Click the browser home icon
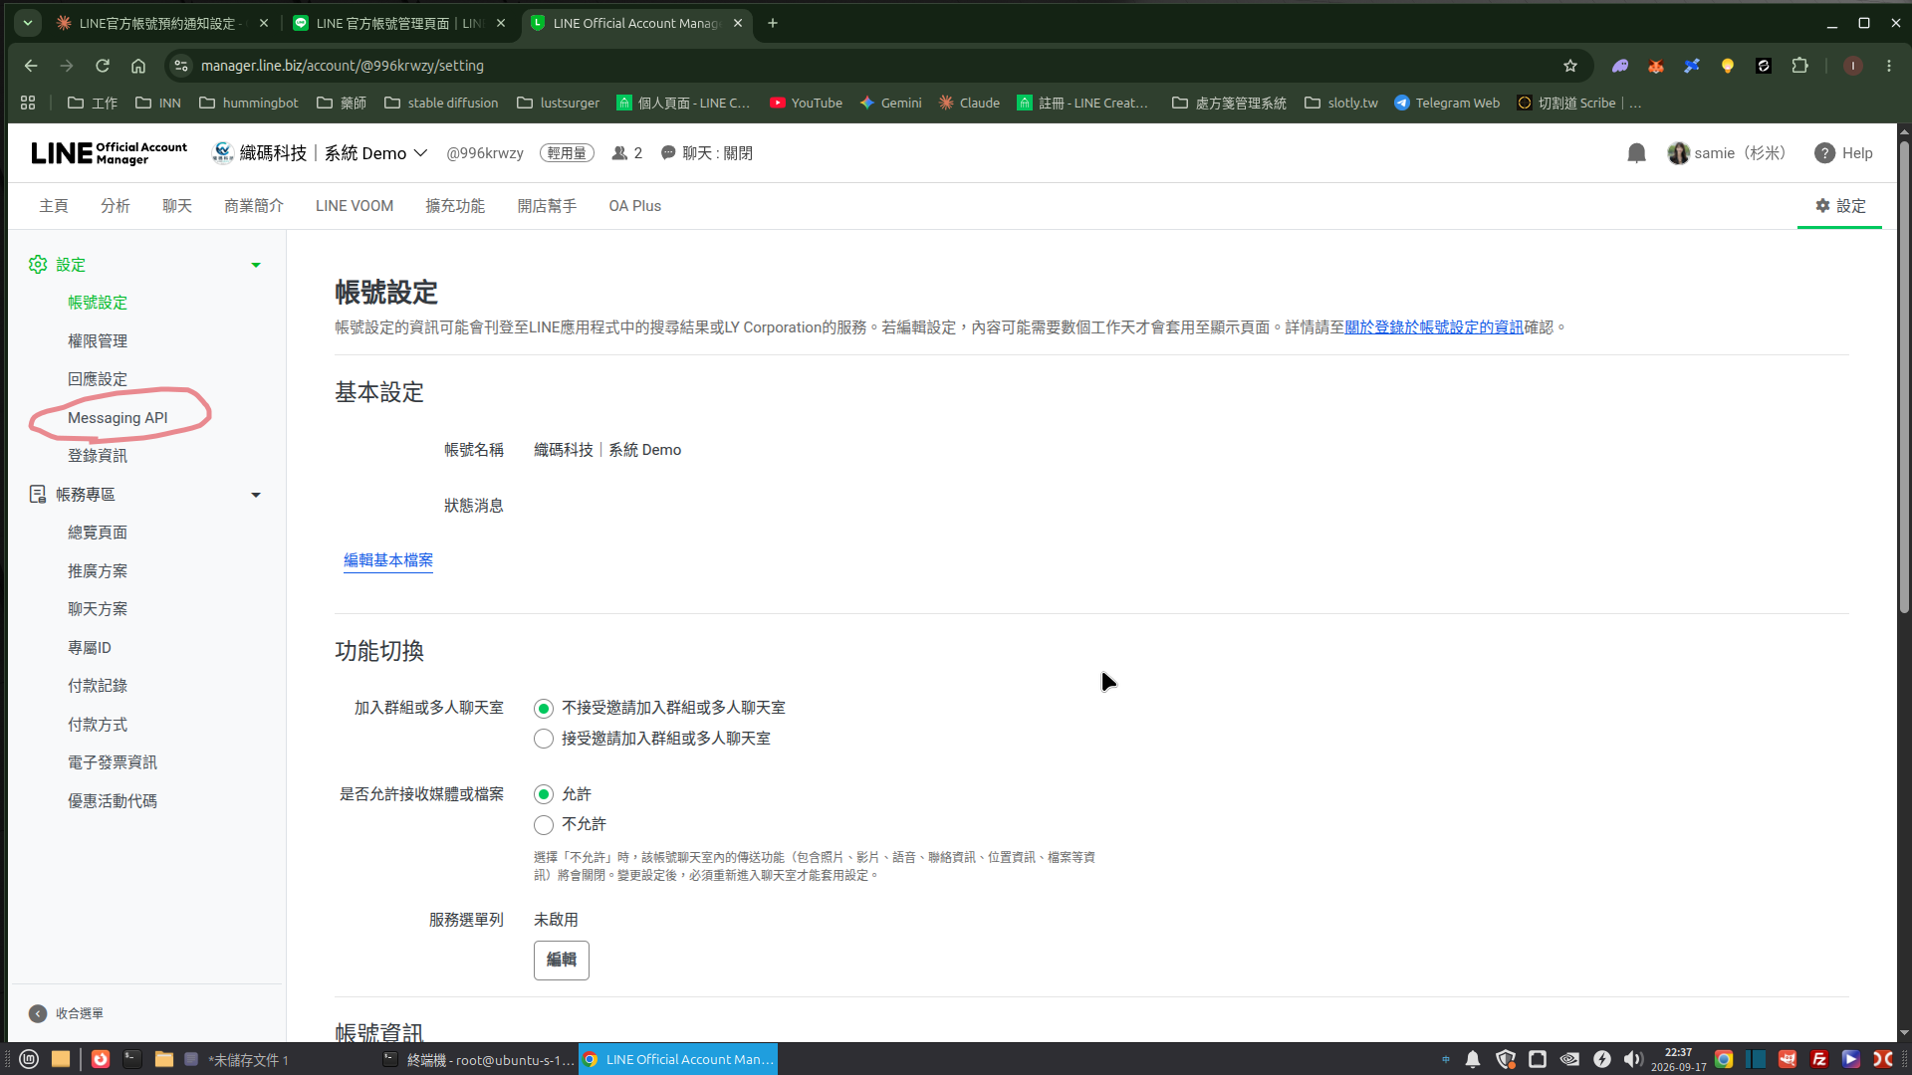Image resolution: width=1912 pixels, height=1075 pixels. click(138, 66)
